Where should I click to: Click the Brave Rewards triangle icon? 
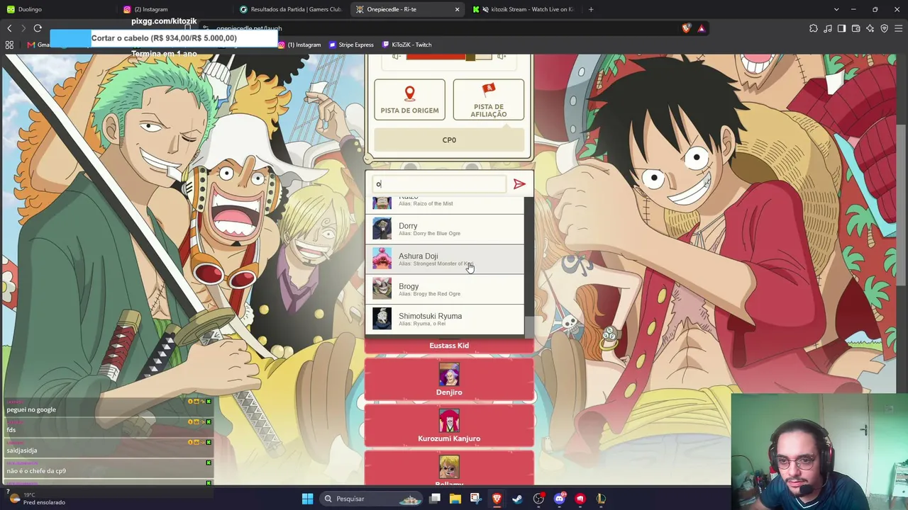(x=702, y=28)
